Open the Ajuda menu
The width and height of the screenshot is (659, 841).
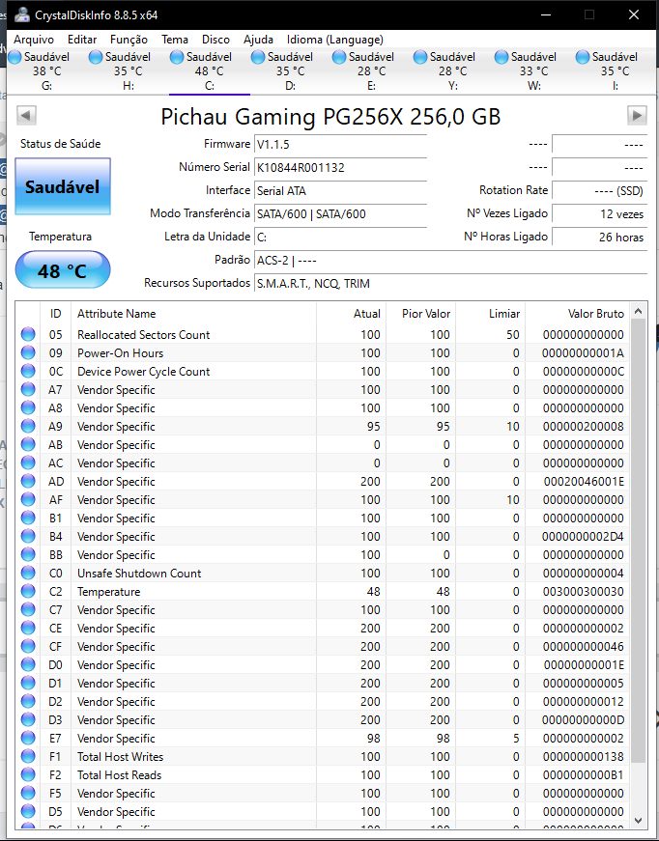coord(258,40)
